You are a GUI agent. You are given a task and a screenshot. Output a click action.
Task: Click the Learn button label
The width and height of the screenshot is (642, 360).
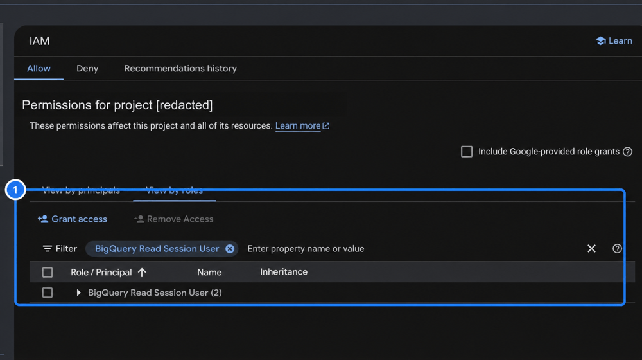(620, 41)
